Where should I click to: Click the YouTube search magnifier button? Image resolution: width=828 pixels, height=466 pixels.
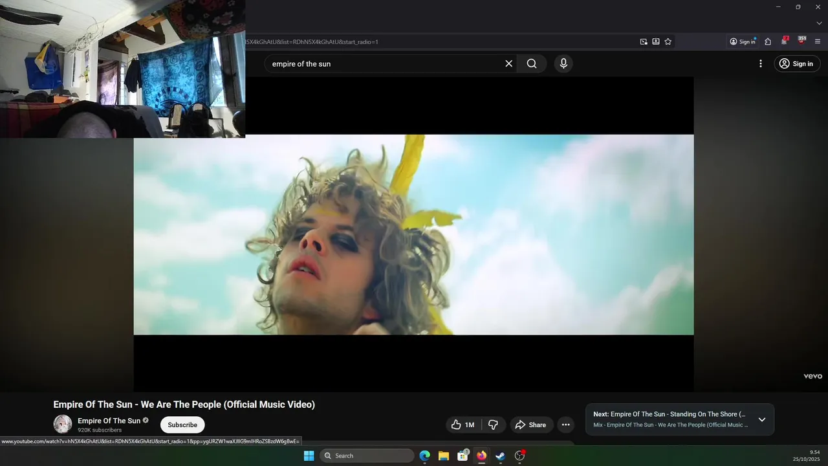point(532,63)
